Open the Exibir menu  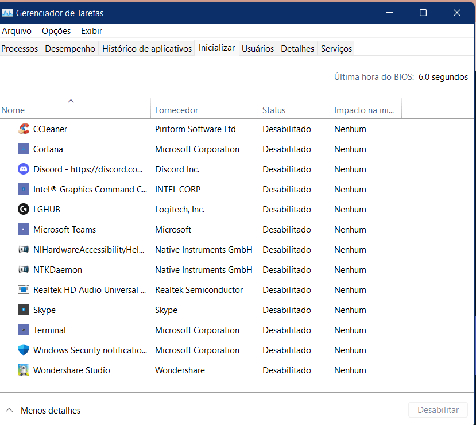[x=91, y=31]
